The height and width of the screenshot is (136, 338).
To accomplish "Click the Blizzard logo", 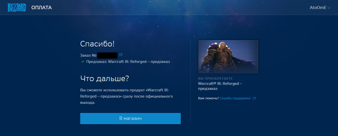I will [x=17, y=8].
